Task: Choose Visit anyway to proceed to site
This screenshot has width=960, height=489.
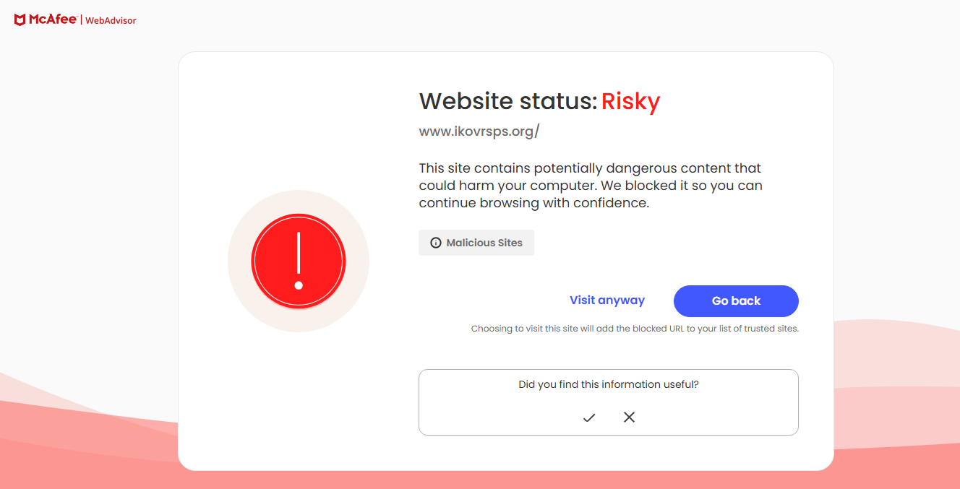Action: point(607,300)
